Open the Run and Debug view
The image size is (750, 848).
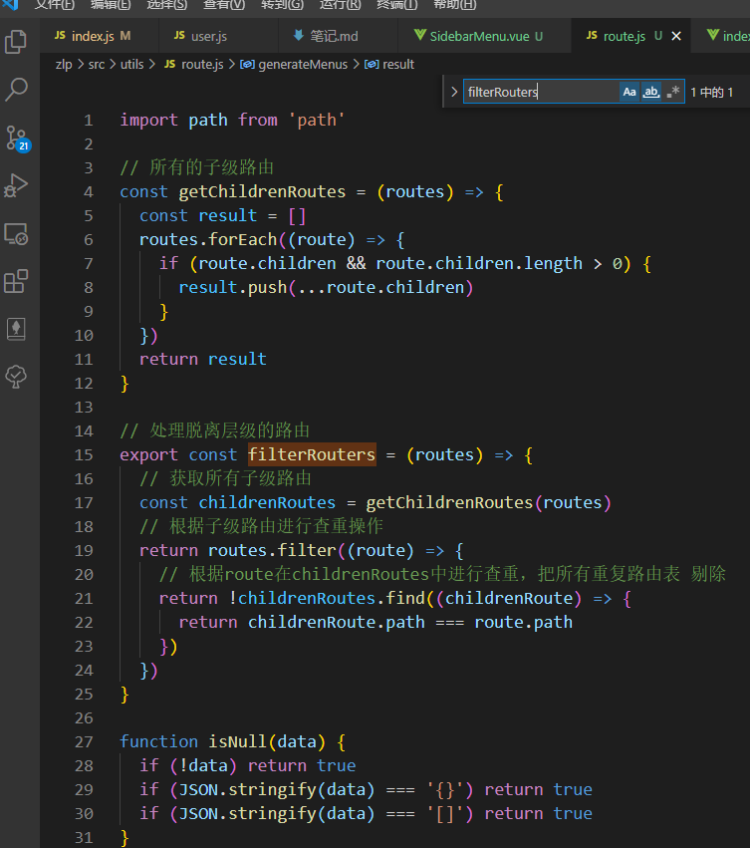(x=16, y=185)
